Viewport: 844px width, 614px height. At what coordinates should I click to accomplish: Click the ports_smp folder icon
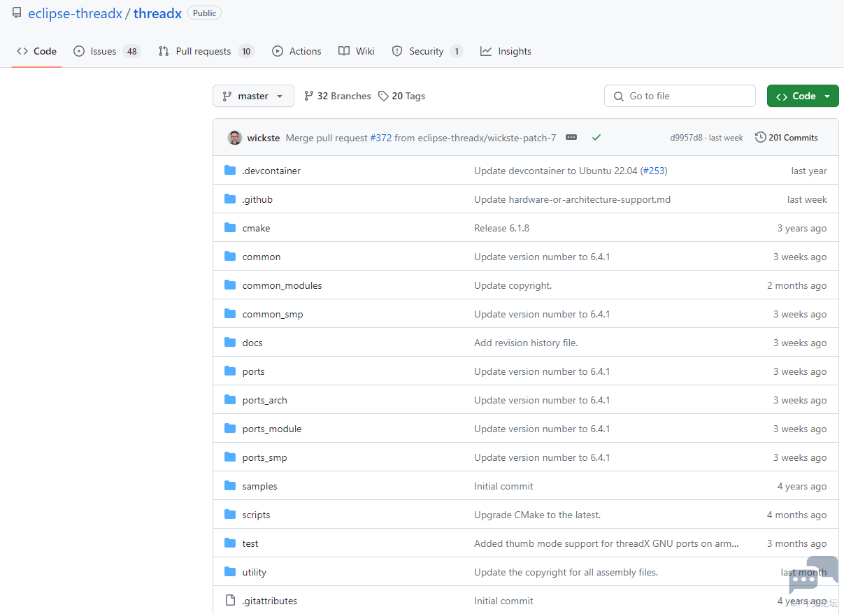pyautogui.click(x=230, y=457)
